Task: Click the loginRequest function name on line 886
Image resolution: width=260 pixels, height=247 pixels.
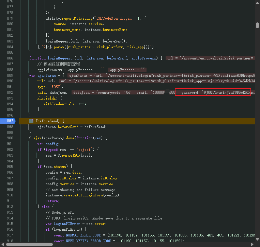Action: (60, 58)
